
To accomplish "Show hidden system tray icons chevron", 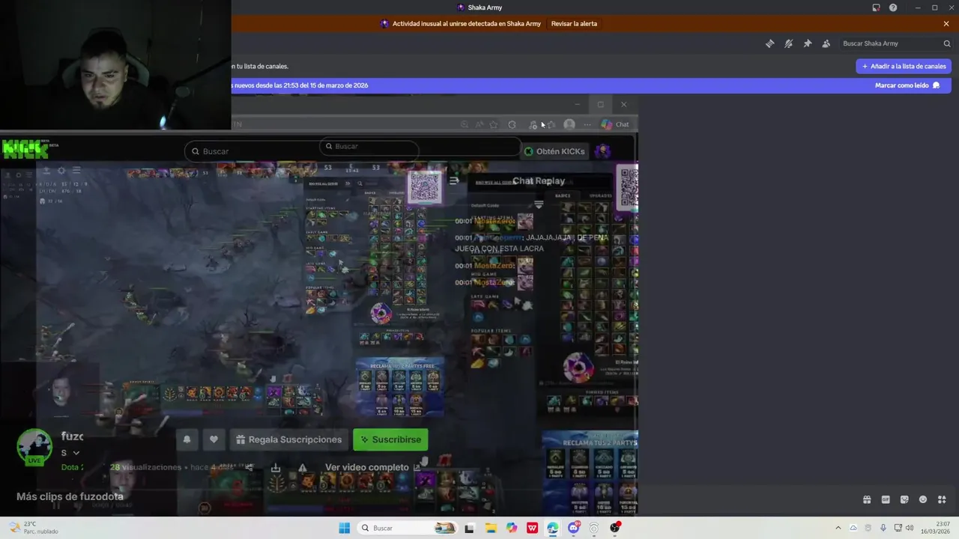I will pyautogui.click(x=838, y=528).
